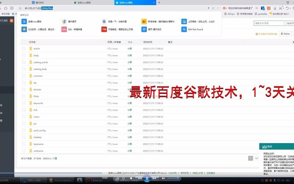Tick the select-all checkbox beside 文件名

point(24,42)
